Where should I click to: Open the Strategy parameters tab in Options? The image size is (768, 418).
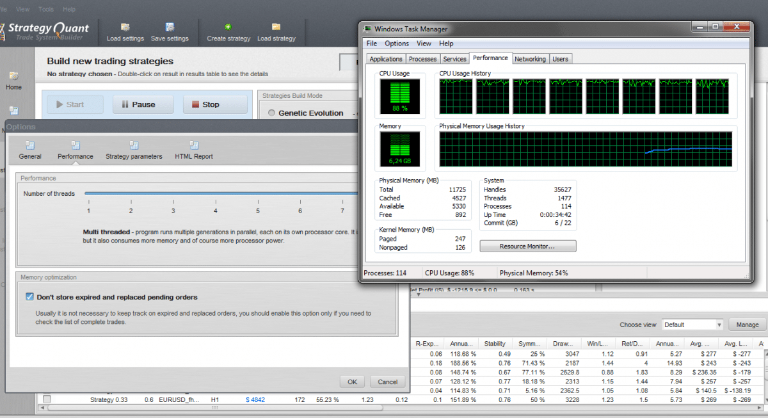point(134,150)
